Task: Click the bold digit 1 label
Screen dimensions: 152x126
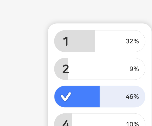Action: point(66,41)
